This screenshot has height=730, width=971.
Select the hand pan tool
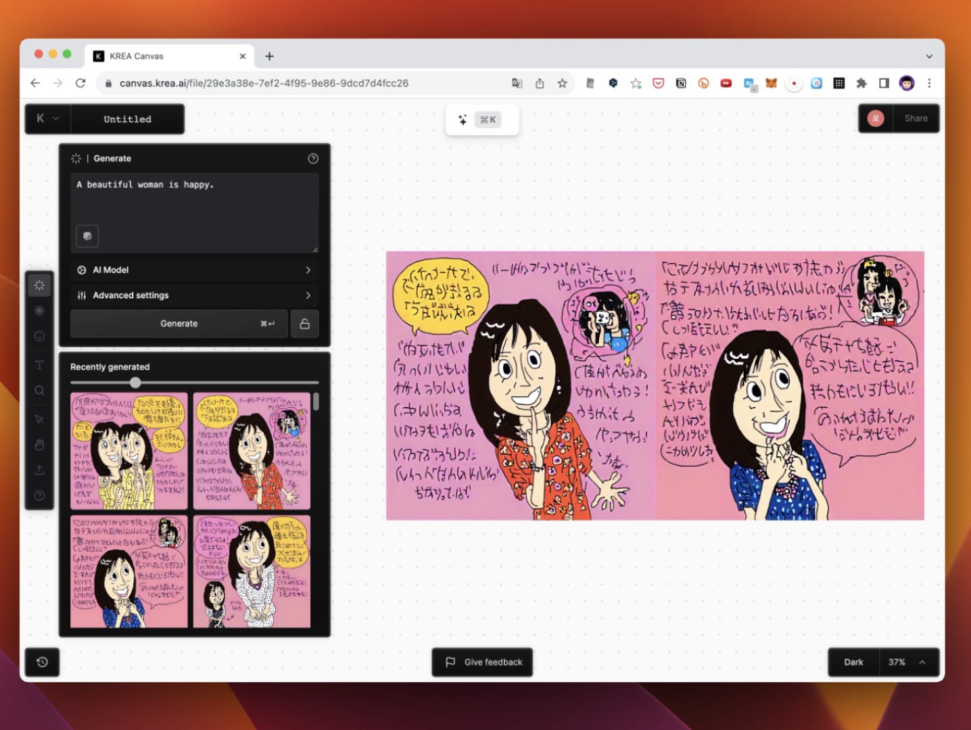39,445
